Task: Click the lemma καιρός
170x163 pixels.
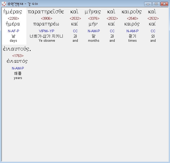Action: 132,24
